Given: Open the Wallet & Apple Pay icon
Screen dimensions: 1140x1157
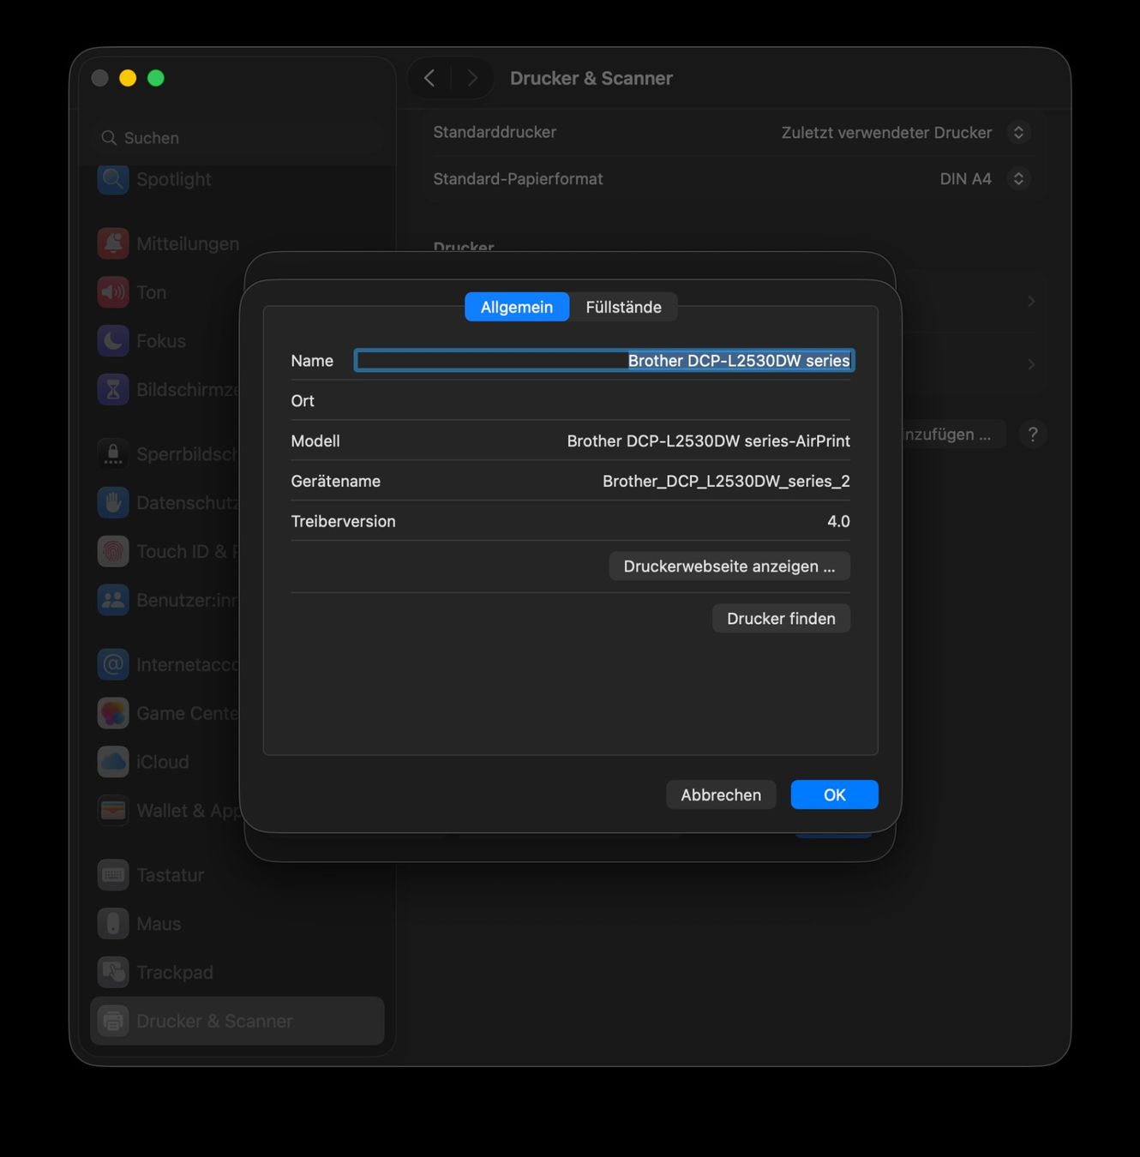Looking at the screenshot, I should point(113,811).
